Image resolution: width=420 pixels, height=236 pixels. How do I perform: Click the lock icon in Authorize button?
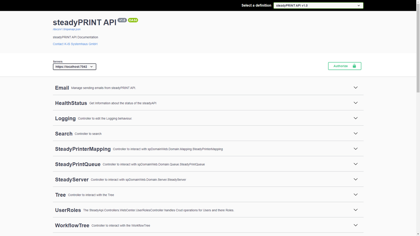tap(354, 66)
